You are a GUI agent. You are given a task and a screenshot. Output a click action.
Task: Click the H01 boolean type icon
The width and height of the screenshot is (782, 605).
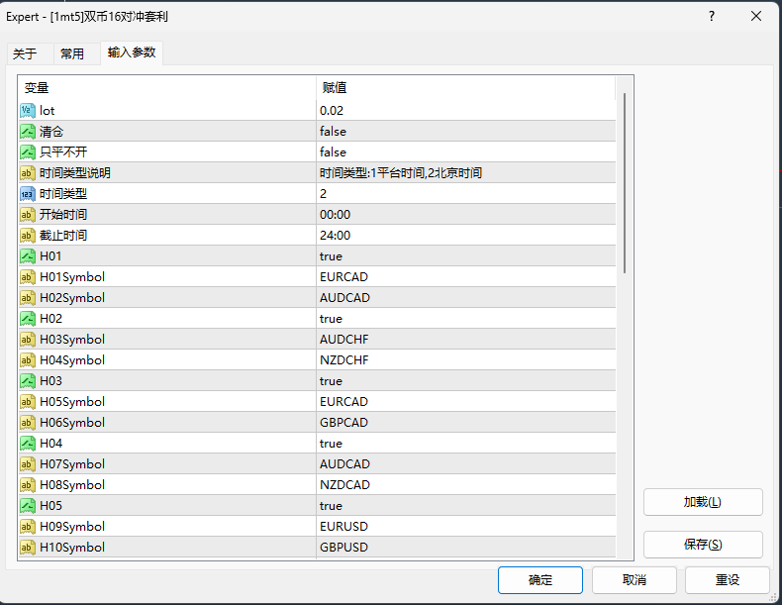point(28,255)
